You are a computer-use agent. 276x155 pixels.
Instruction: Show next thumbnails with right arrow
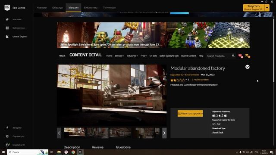[x=164, y=133]
